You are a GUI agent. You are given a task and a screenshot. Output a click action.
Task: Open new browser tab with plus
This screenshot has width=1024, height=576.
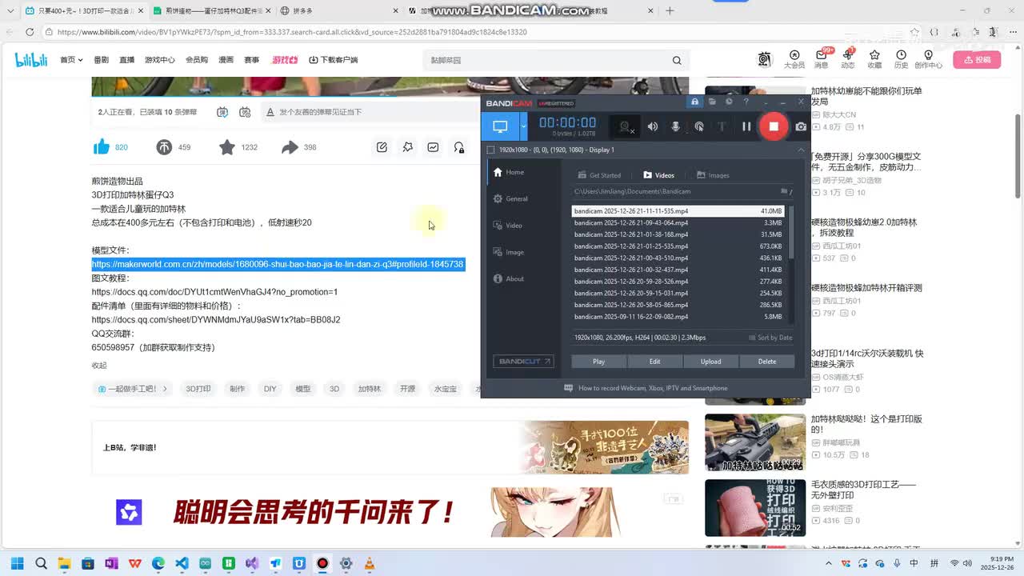[670, 10]
